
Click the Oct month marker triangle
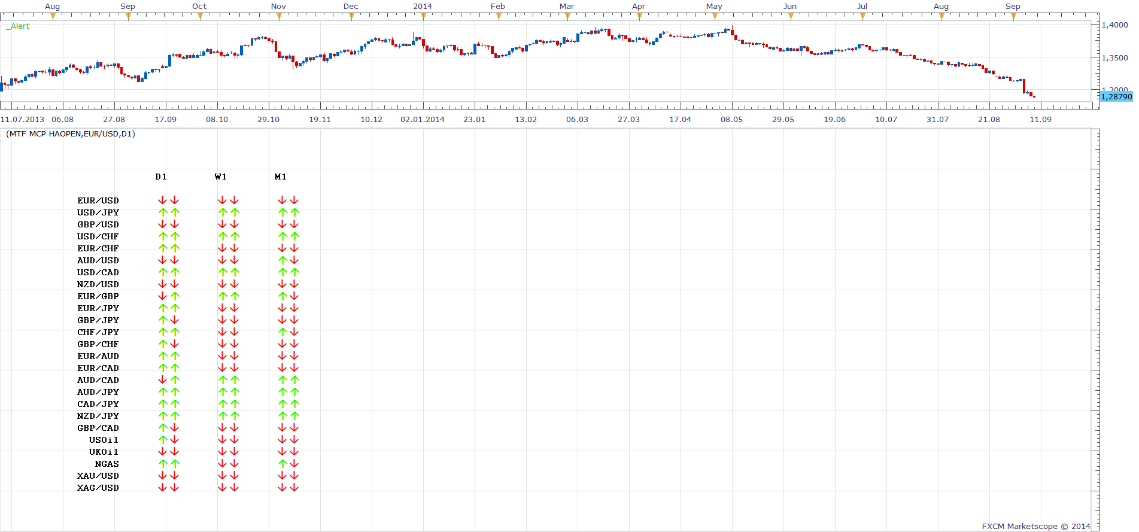pyautogui.click(x=200, y=16)
